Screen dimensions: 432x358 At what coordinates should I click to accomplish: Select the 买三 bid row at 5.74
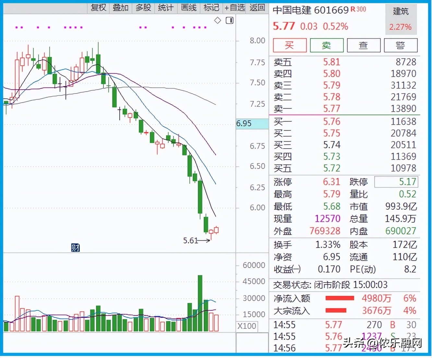coord(345,145)
